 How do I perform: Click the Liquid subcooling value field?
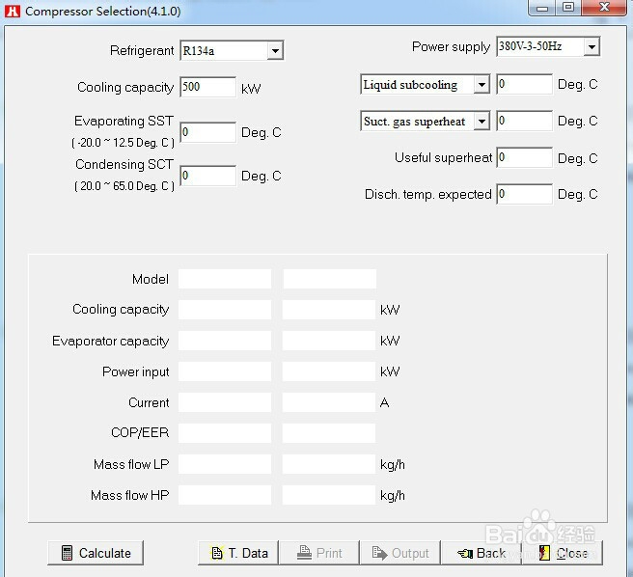coord(524,84)
